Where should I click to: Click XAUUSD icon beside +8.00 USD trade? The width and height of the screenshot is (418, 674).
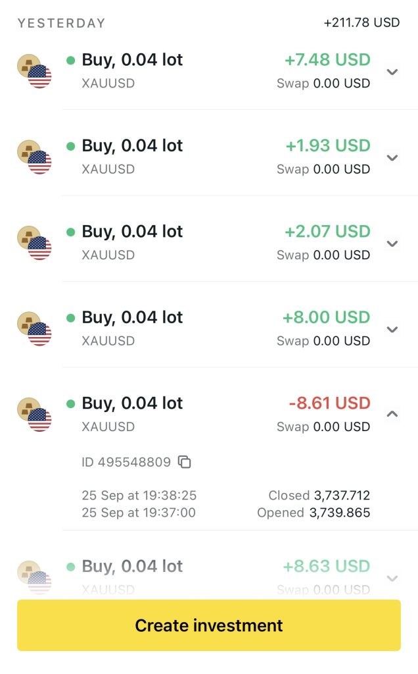34,328
